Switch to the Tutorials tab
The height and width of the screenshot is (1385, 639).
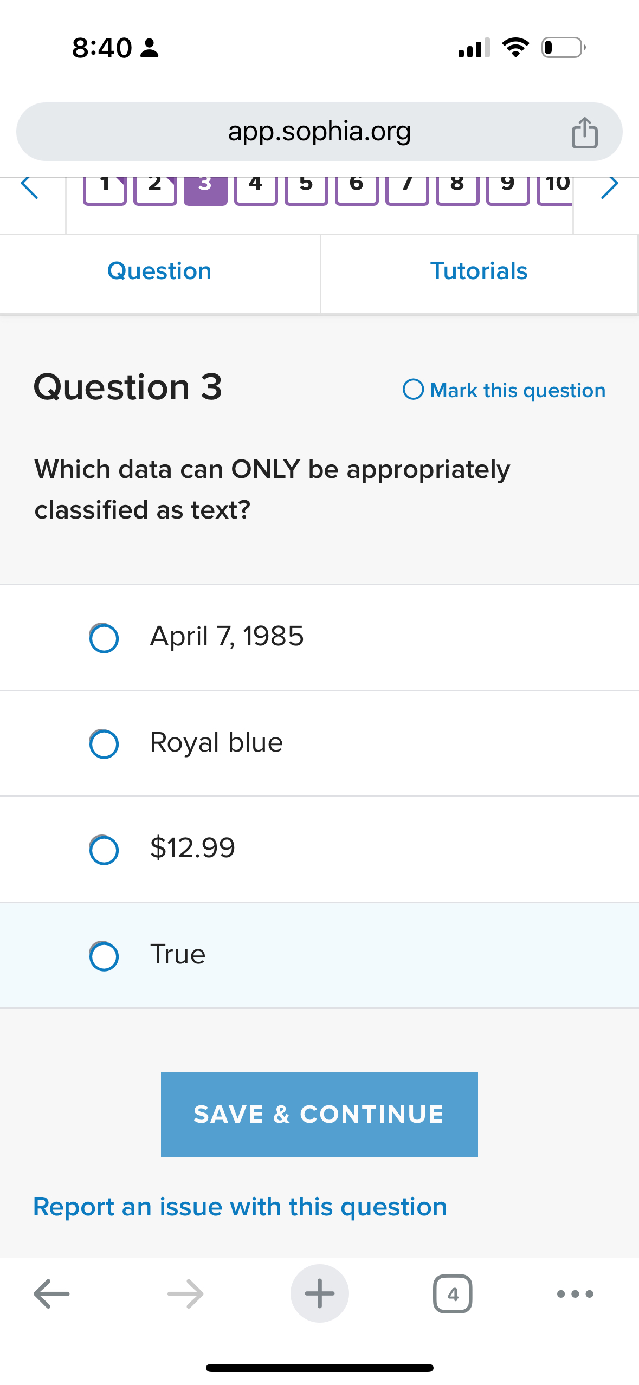coord(479,271)
